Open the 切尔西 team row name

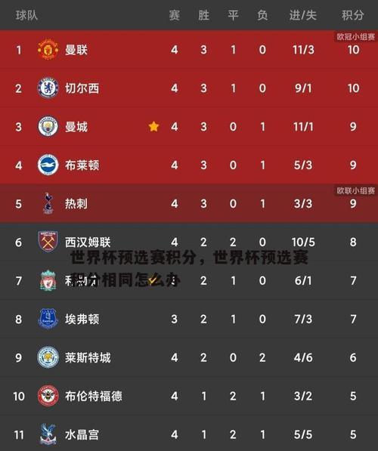pyautogui.click(x=82, y=88)
